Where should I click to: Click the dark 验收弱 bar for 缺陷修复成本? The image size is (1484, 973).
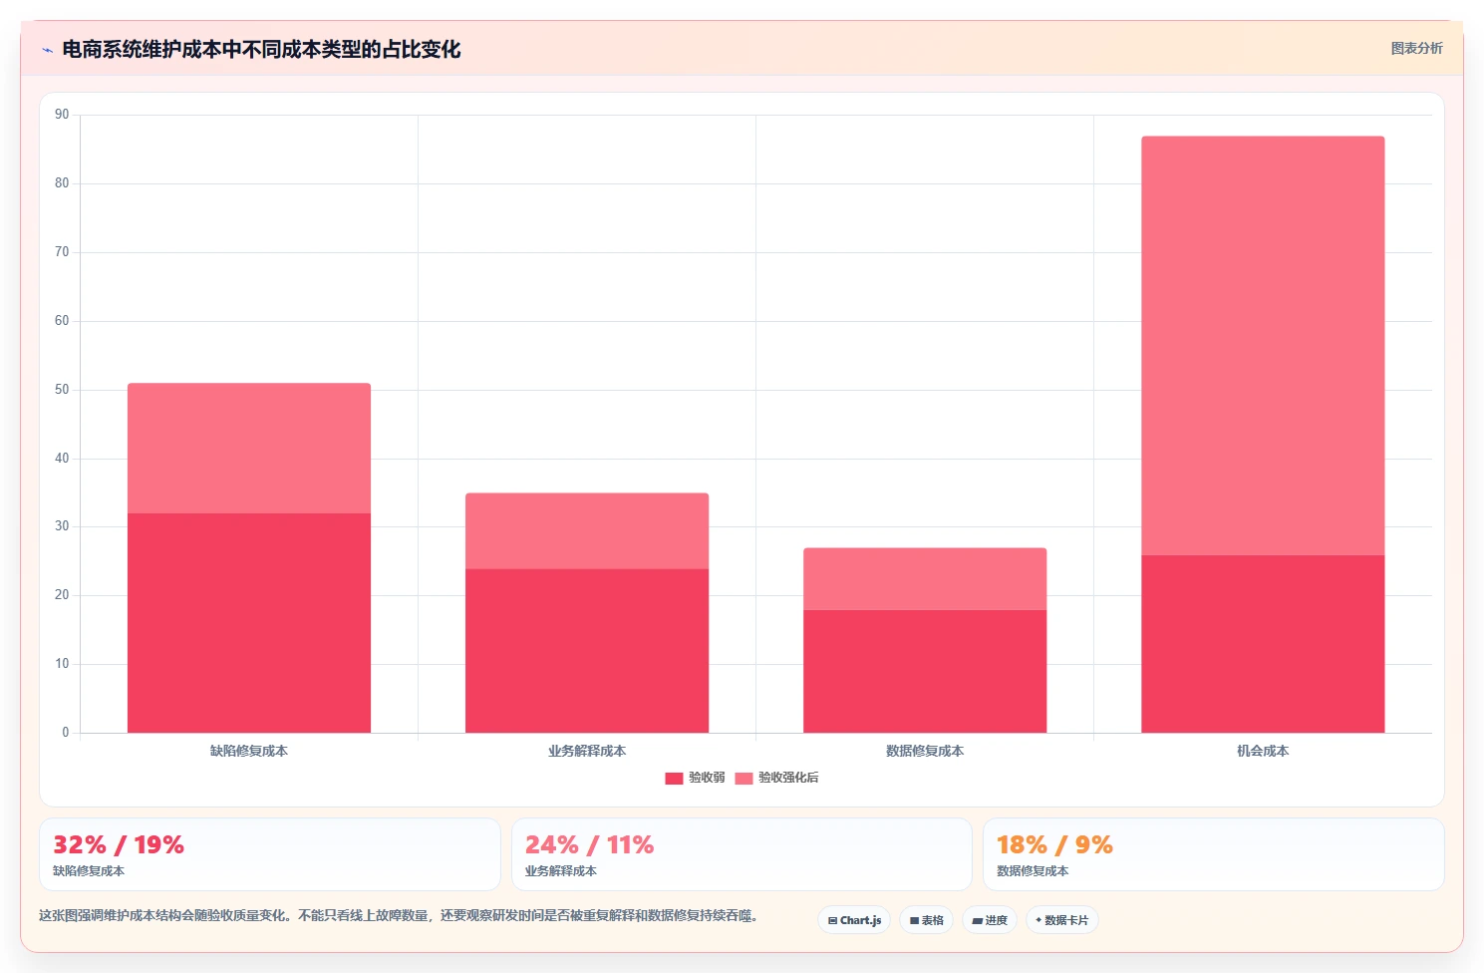pos(249,623)
